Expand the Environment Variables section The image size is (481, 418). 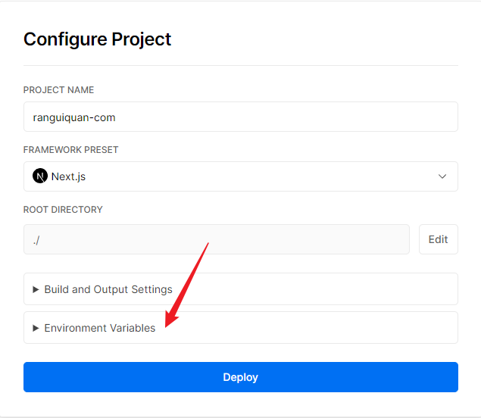[240, 328]
